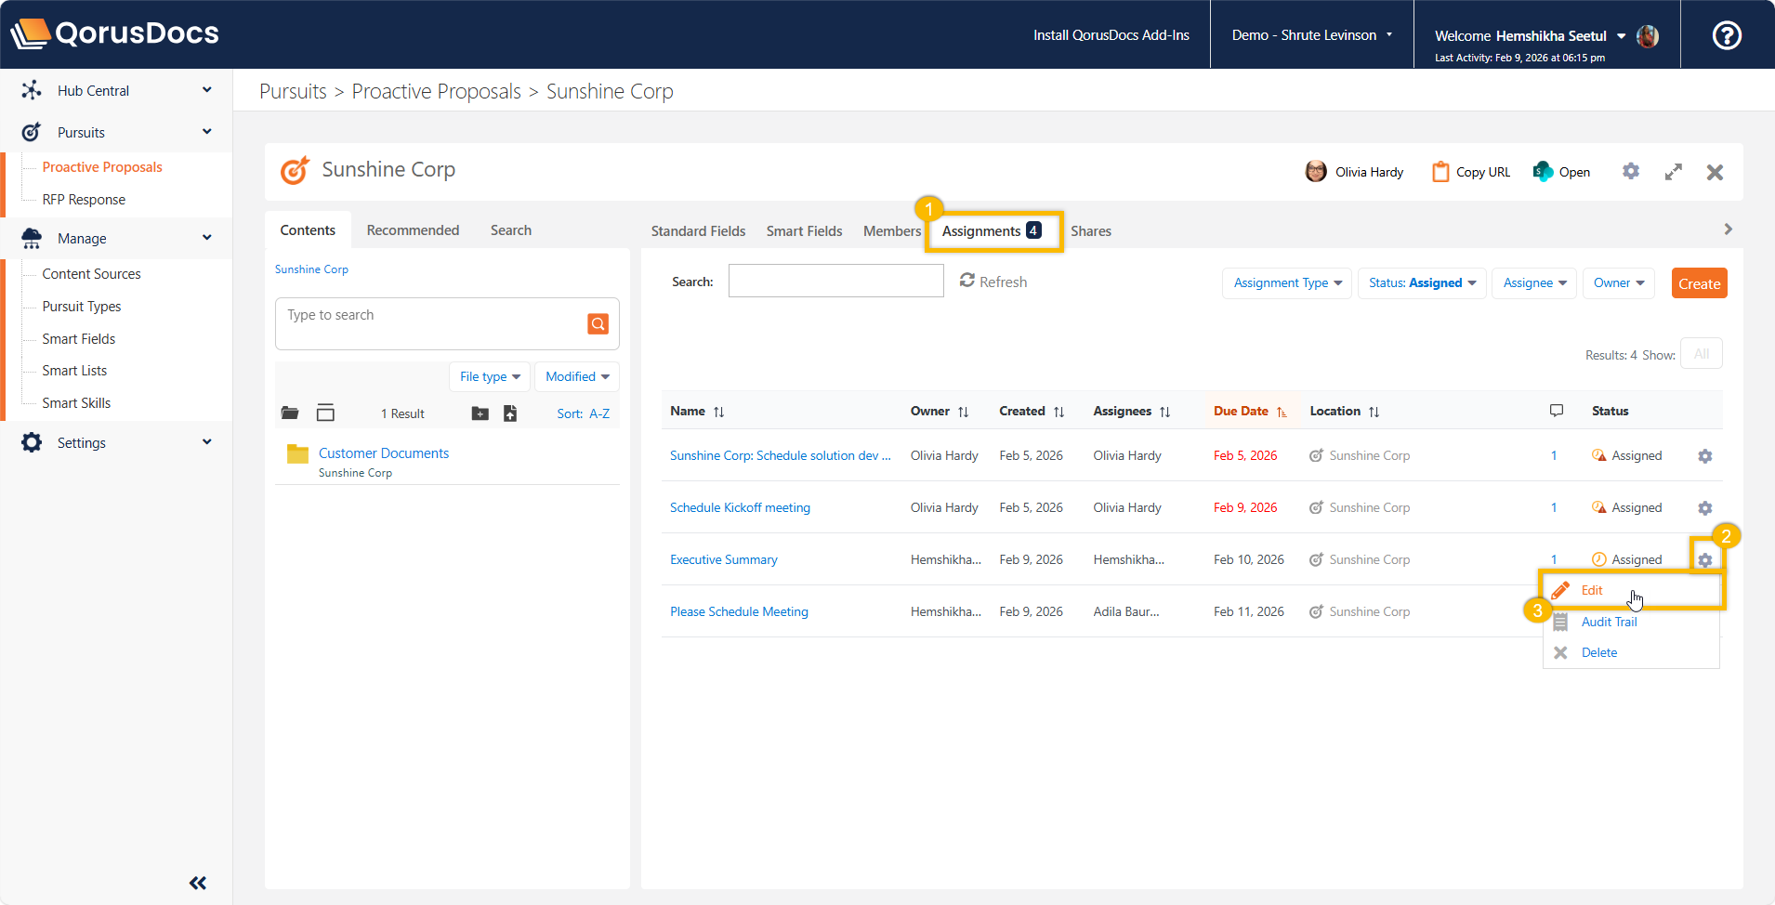Click the Sunshine Corp pursuit settings gear
Screen dimensions: 1775x905
pos(1631,172)
